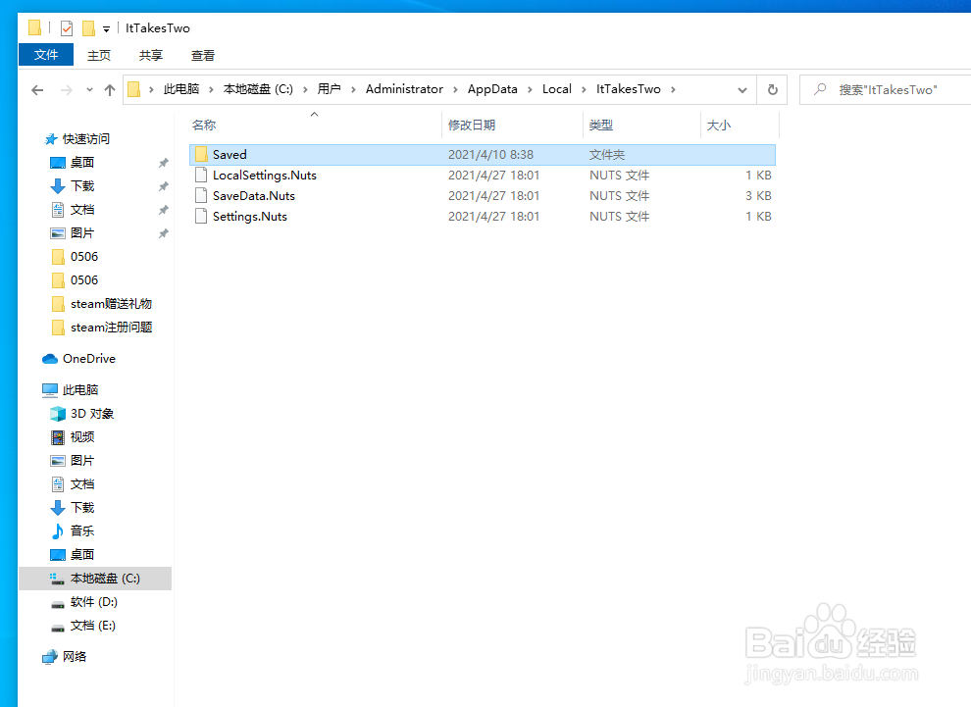Viewport: 971px width, 707px height.
Task: Switch to the 查看 ribbon tab
Action: [202, 55]
